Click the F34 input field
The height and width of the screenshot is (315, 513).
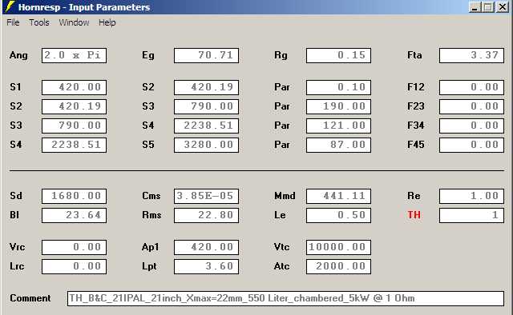click(471, 126)
